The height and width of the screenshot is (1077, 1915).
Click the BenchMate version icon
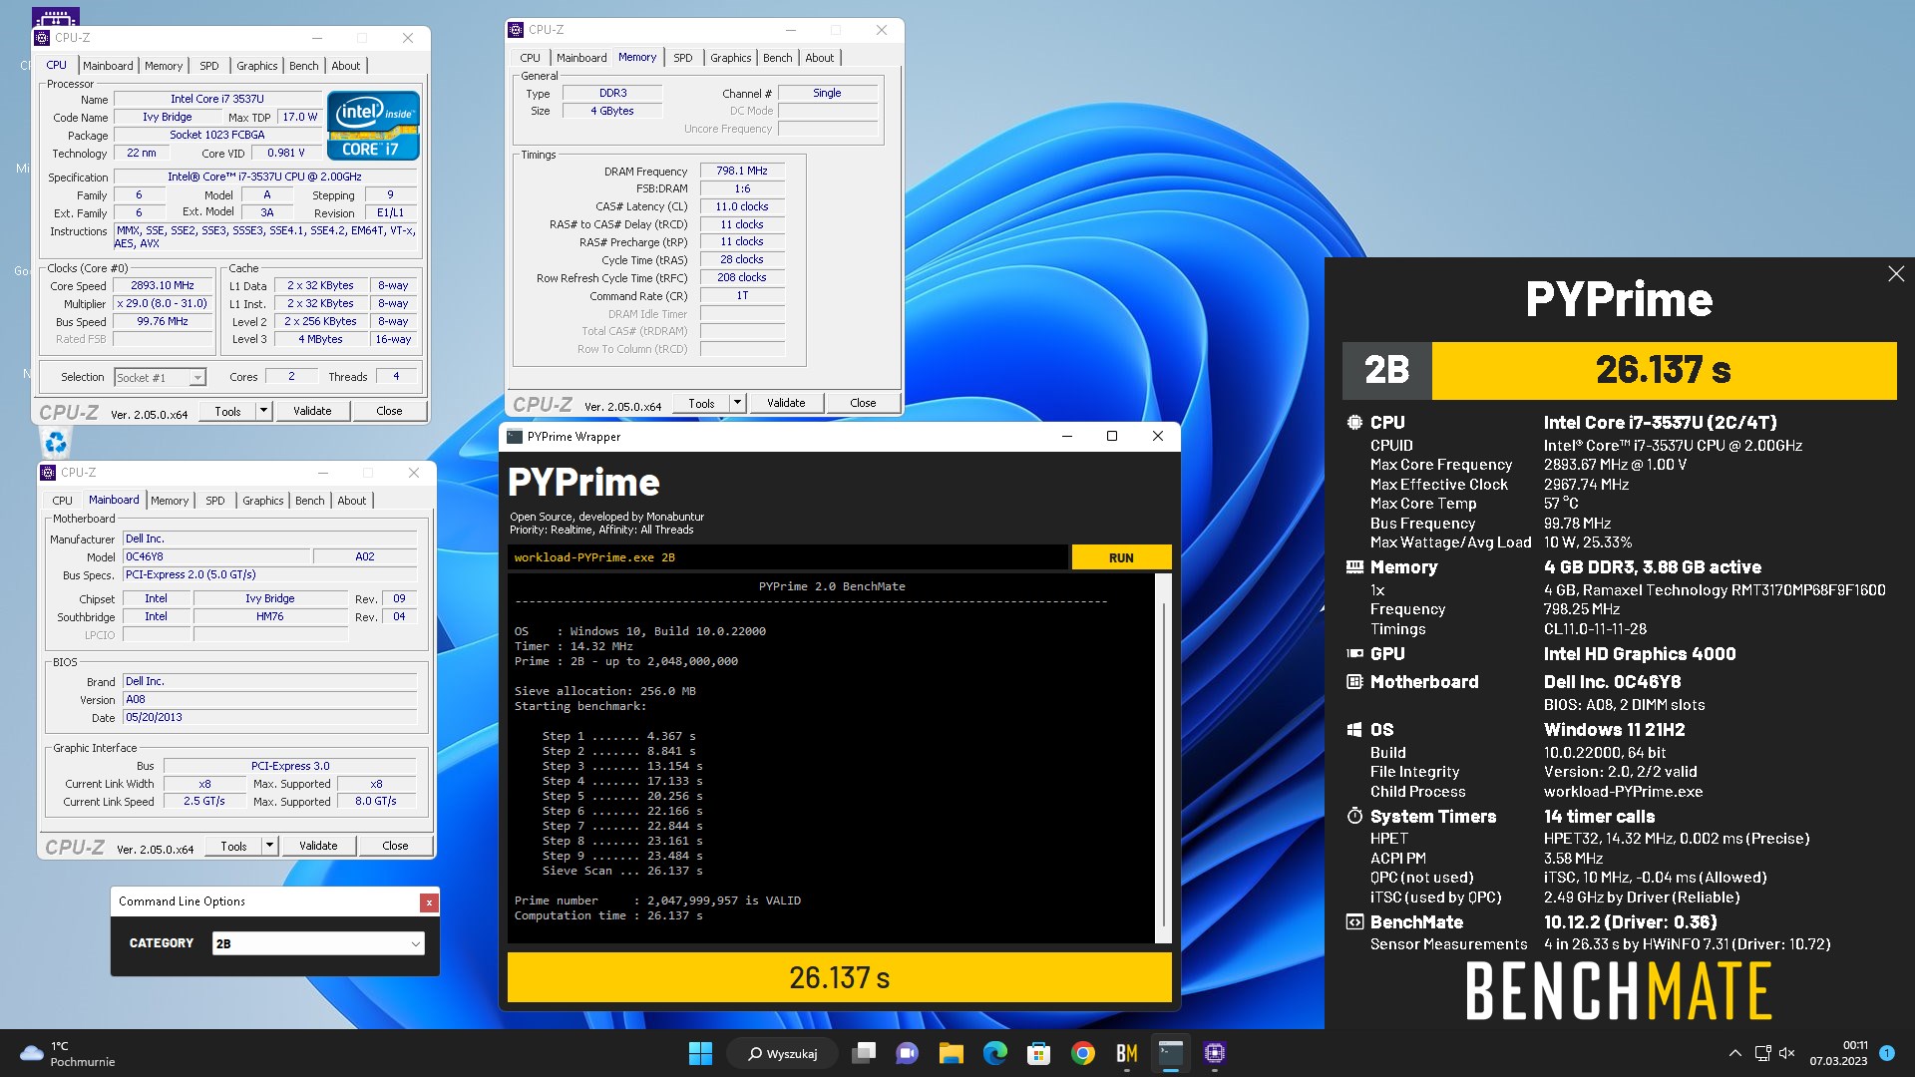(1354, 922)
